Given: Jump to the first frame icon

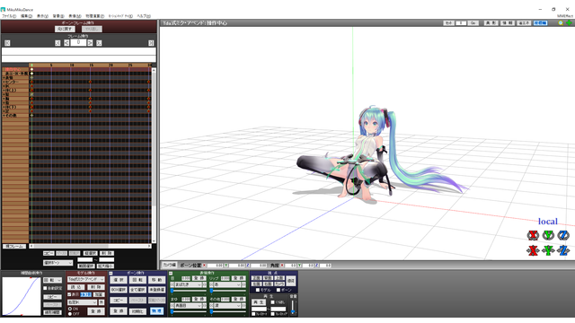Looking at the screenshot, I should [7, 43].
